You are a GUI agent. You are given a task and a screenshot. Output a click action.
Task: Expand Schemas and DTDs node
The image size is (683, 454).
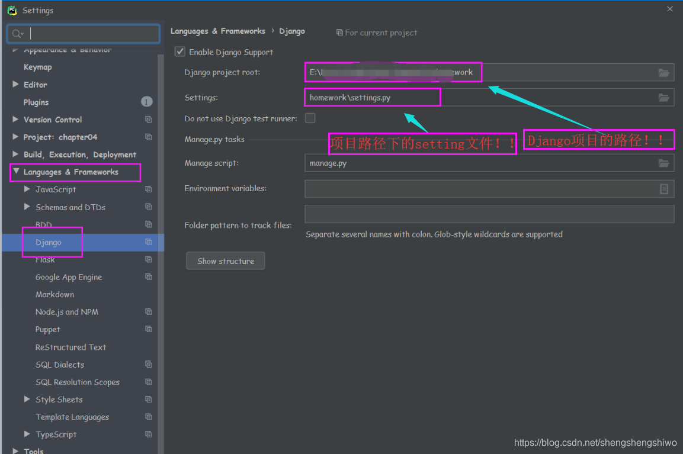(x=27, y=207)
